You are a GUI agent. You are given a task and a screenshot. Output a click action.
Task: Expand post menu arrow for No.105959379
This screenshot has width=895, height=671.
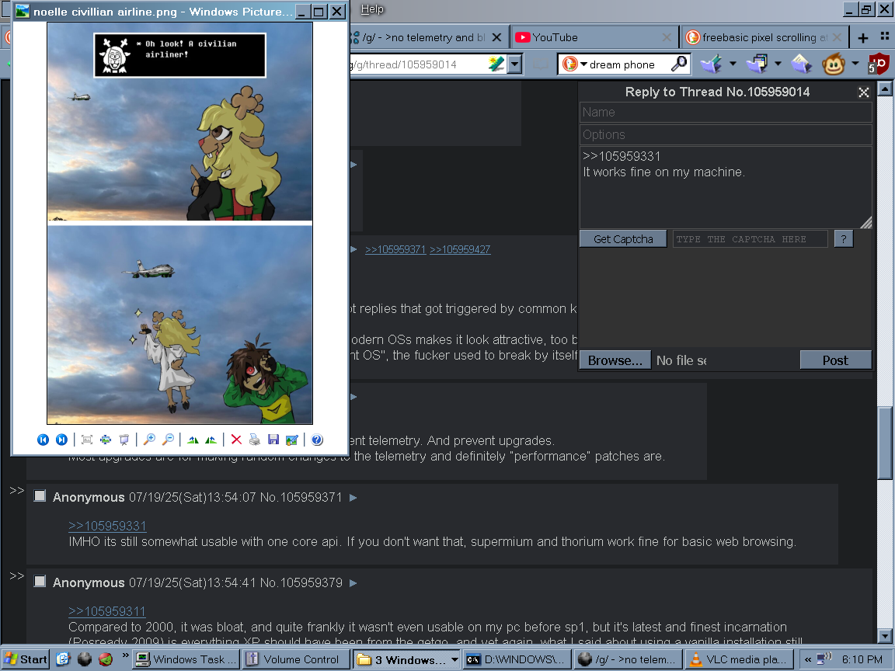(353, 583)
